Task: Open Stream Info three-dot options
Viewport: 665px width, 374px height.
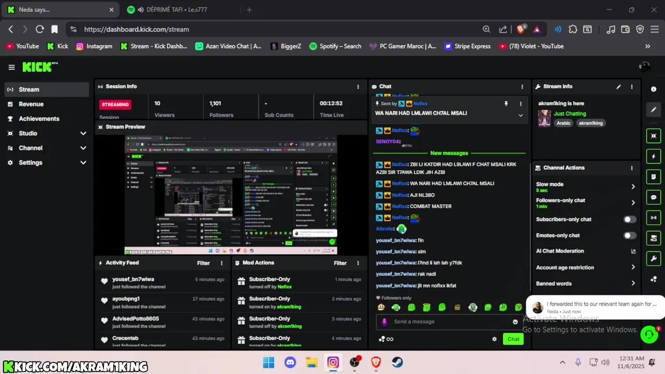Action: click(x=632, y=87)
